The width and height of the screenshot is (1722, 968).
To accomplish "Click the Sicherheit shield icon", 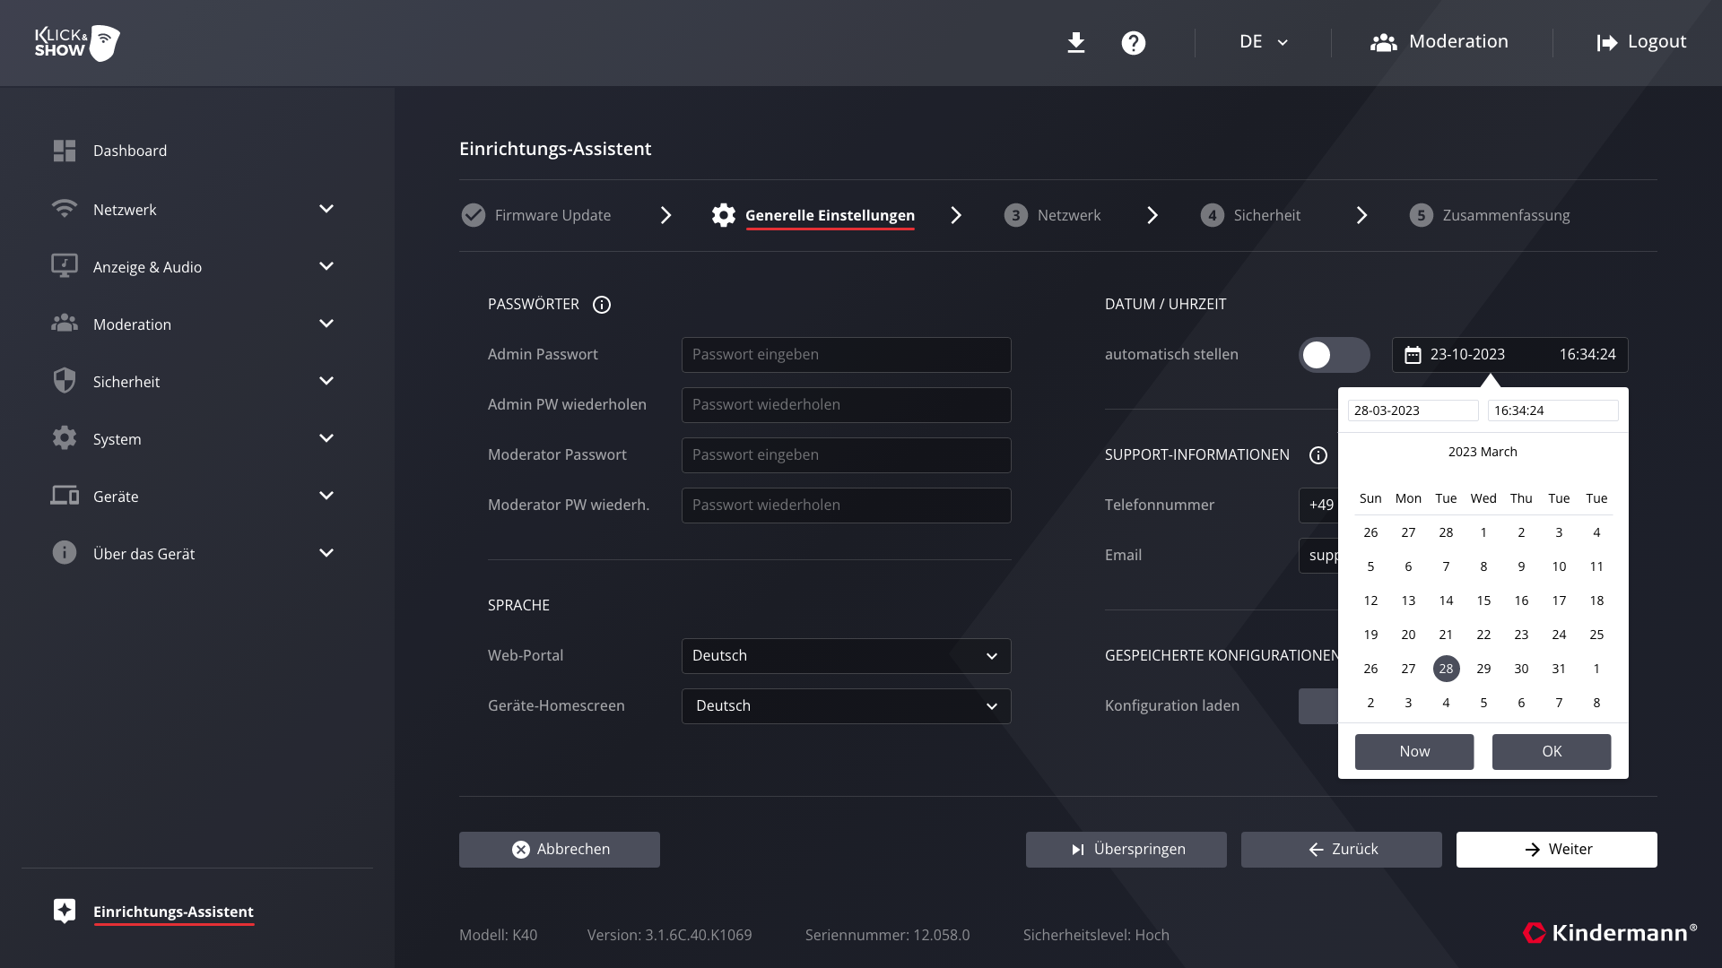I will click(65, 381).
